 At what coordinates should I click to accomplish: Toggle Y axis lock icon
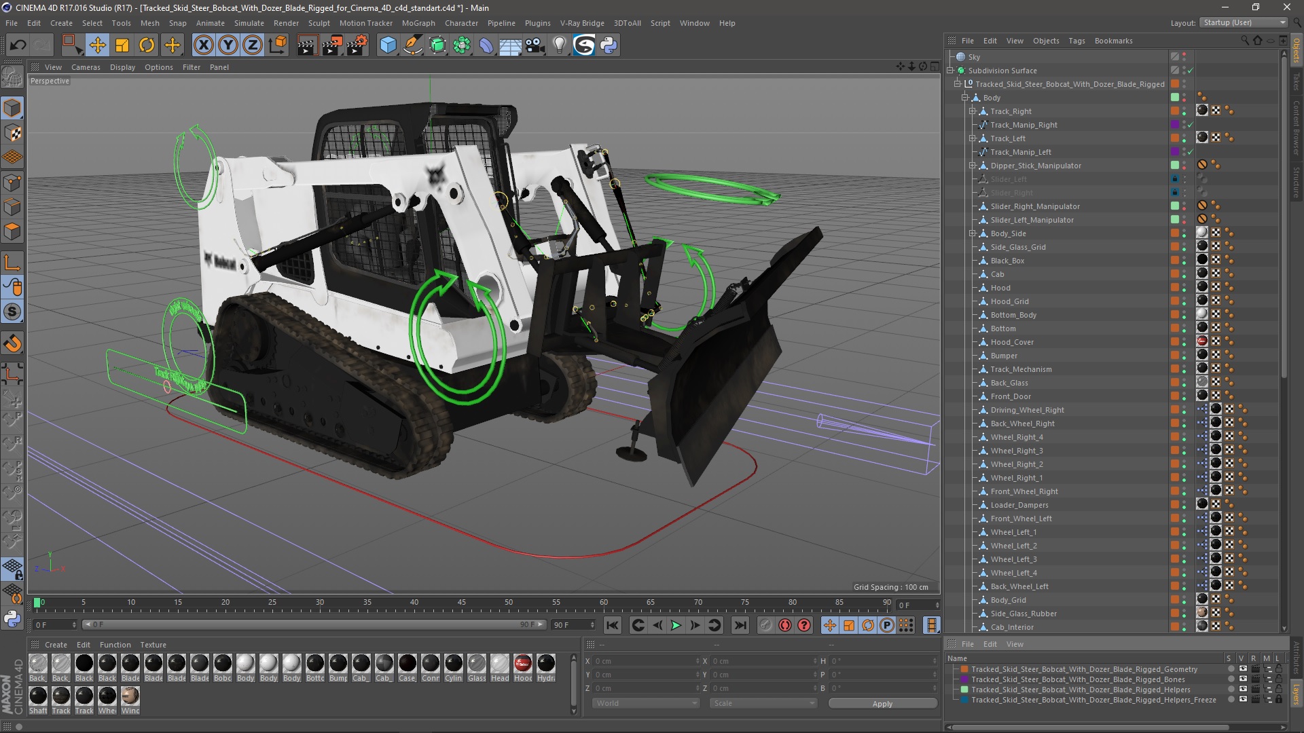(x=228, y=45)
